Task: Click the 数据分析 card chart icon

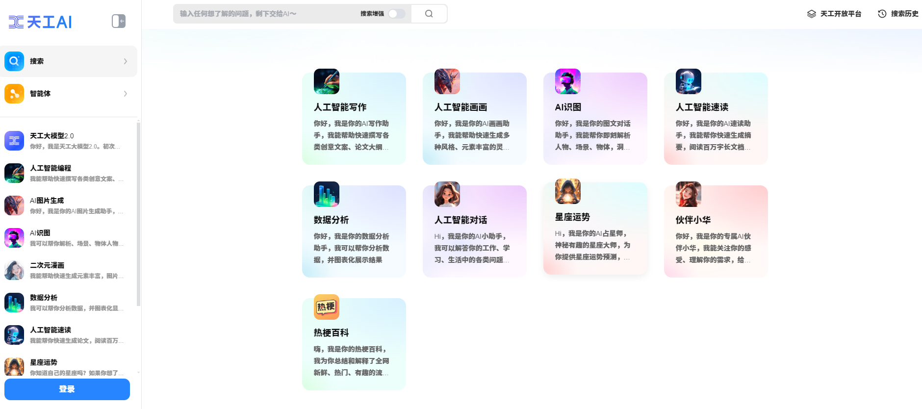Action: [327, 194]
